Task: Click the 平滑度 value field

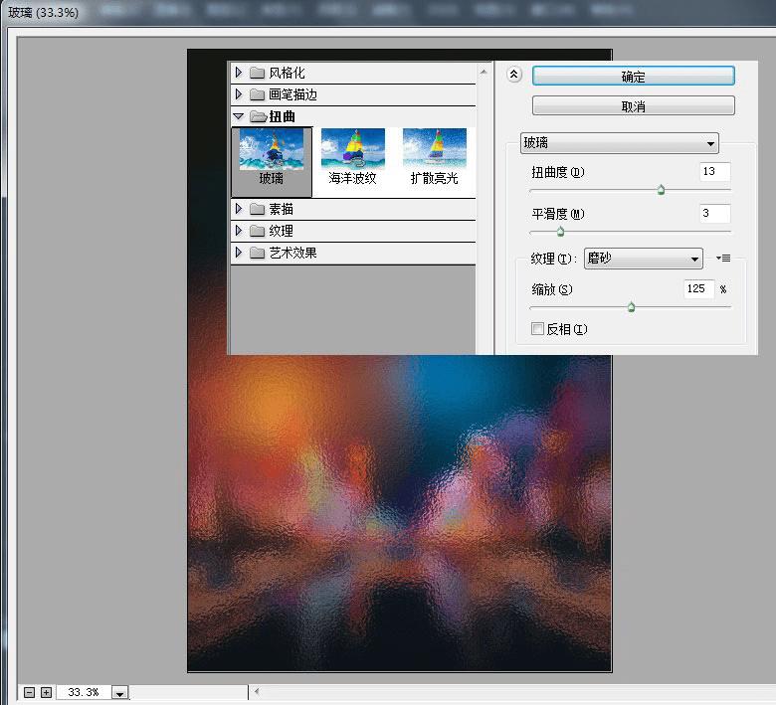Action: (x=714, y=213)
